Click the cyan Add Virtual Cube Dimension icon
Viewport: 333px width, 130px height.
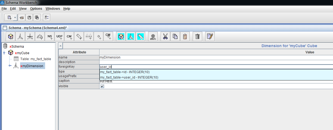pos(131,36)
